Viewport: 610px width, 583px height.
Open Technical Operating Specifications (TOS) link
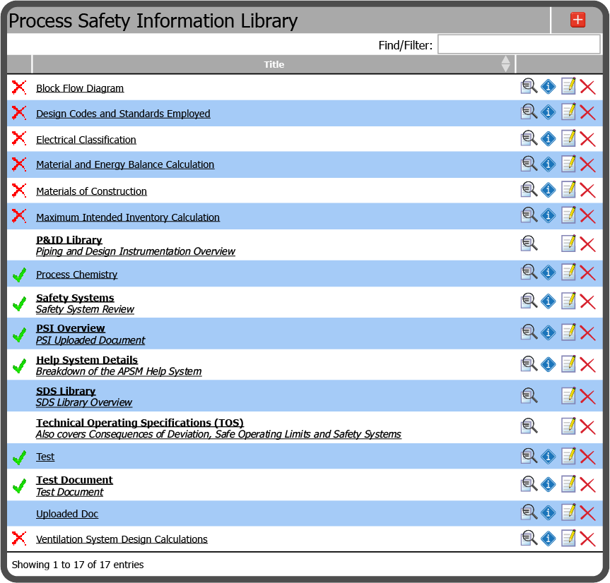coord(140,423)
